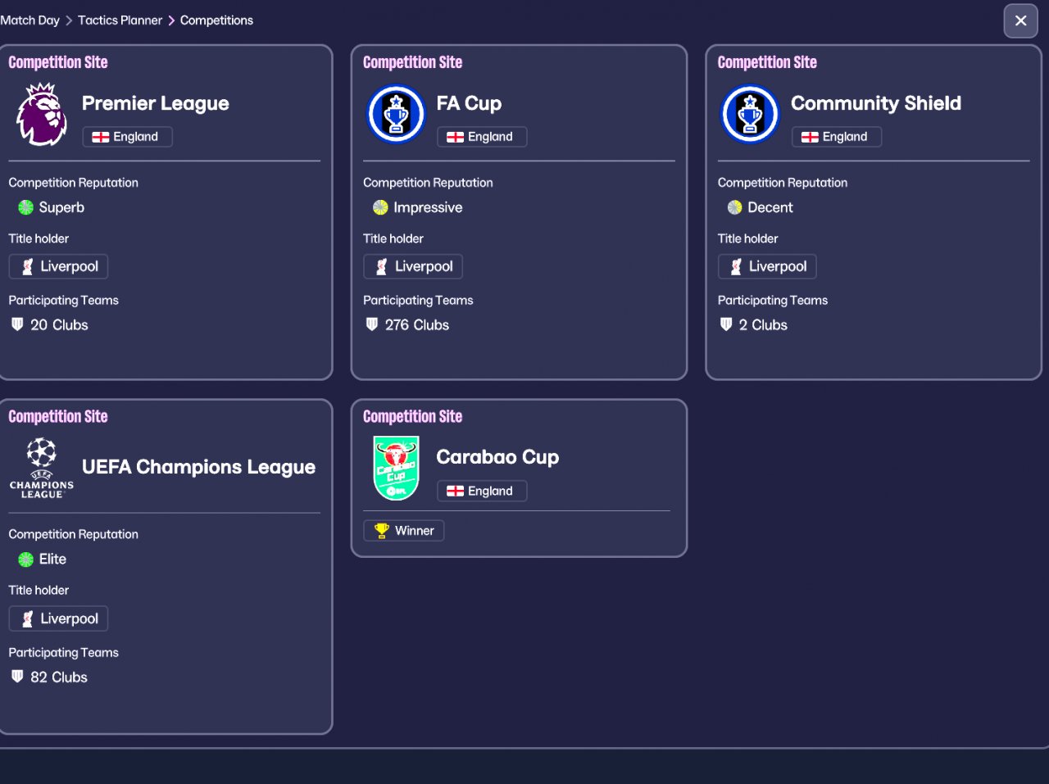This screenshot has width=1049, height=784.
Task: Open Liverpool as Community Shield title holder
Action: click(x=767, y=266)
